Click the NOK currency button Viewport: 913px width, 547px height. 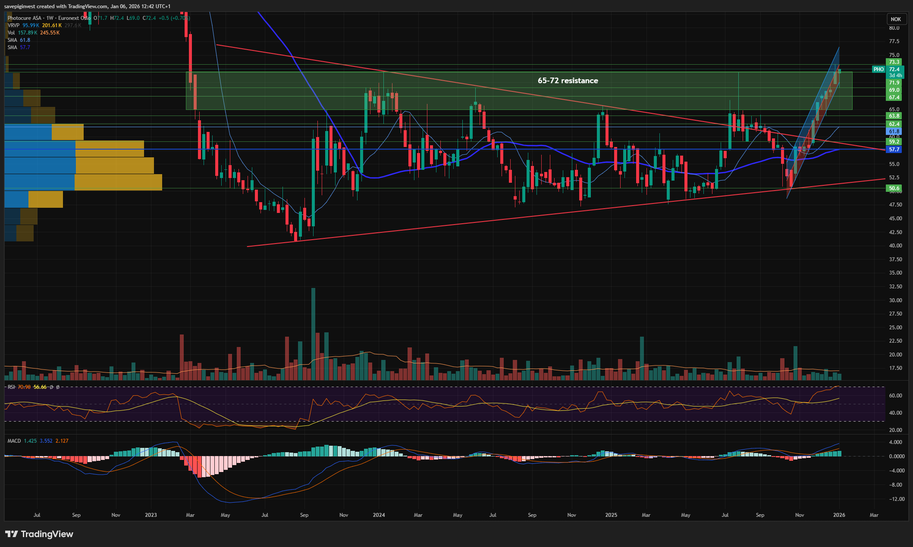click(x=896, y=19)
